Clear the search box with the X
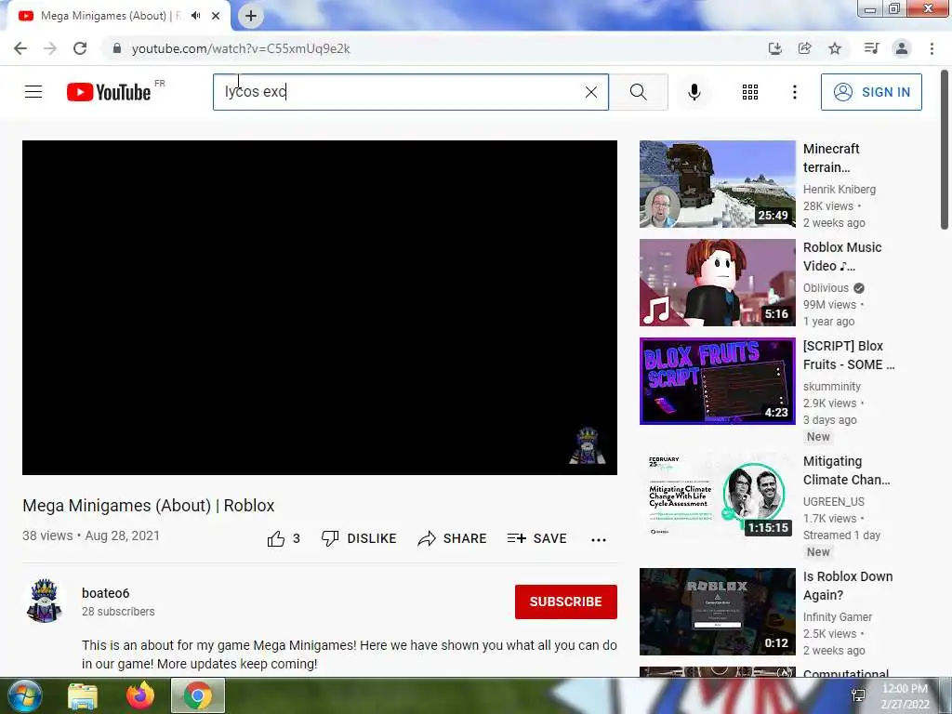 (x=590, y=92)
